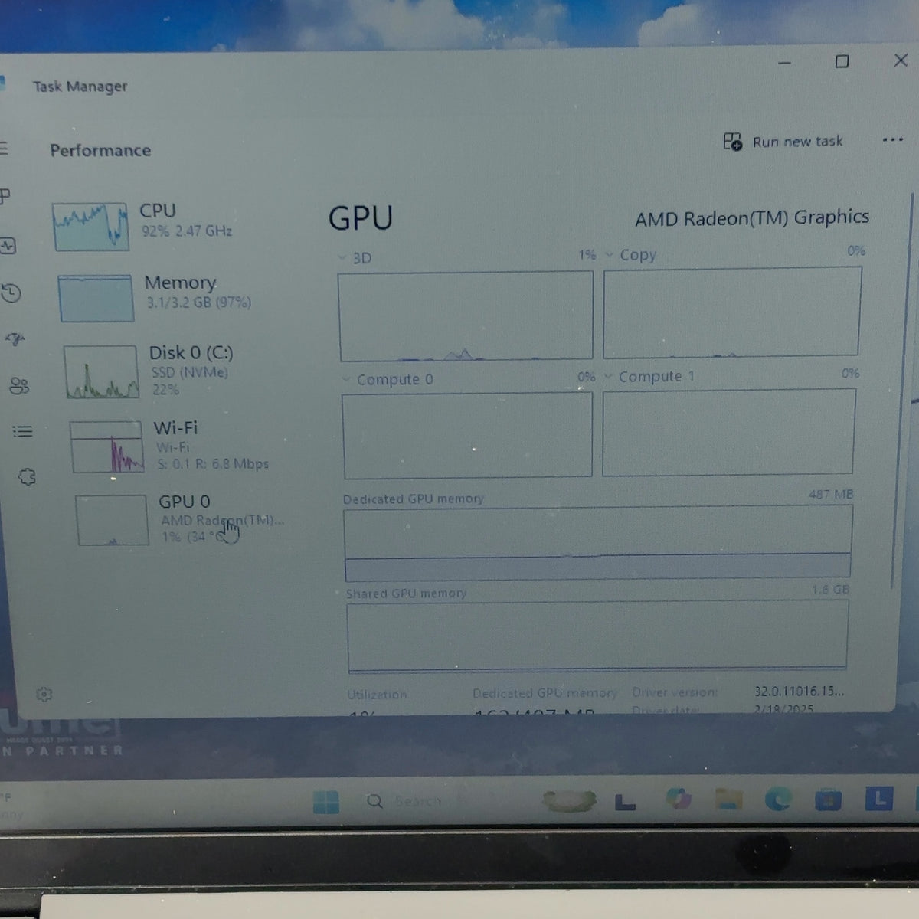Screen dimensions: 919x919
Task: Click the Compute 1 engine graph
Action: pos(728,432)
